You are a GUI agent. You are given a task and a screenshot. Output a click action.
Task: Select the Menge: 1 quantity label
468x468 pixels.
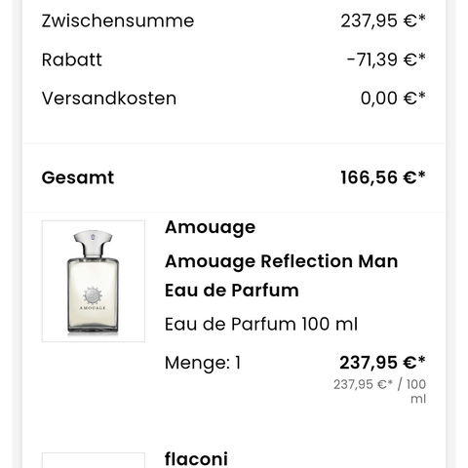[203, 363]
